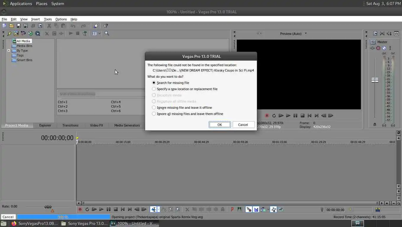
Task: Select the Media Bins tree item
Action: pos(25,46)
